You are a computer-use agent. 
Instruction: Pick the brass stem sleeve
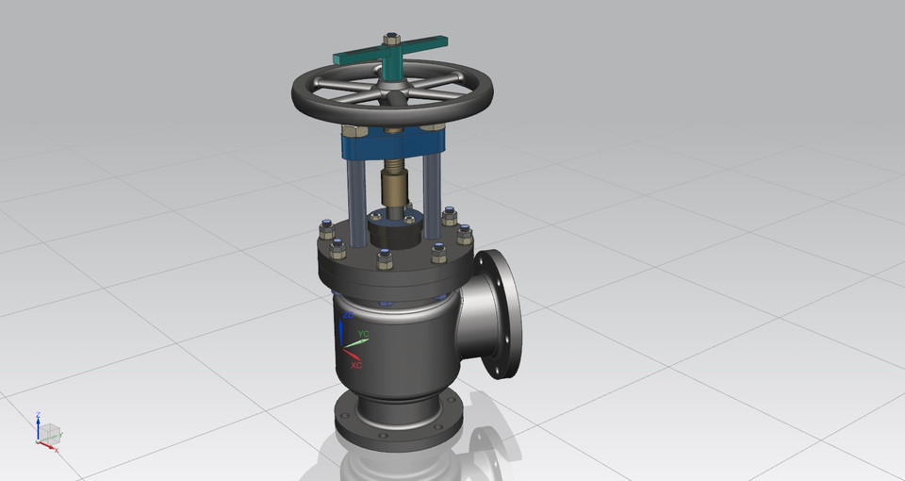click(x=394, y=188)
